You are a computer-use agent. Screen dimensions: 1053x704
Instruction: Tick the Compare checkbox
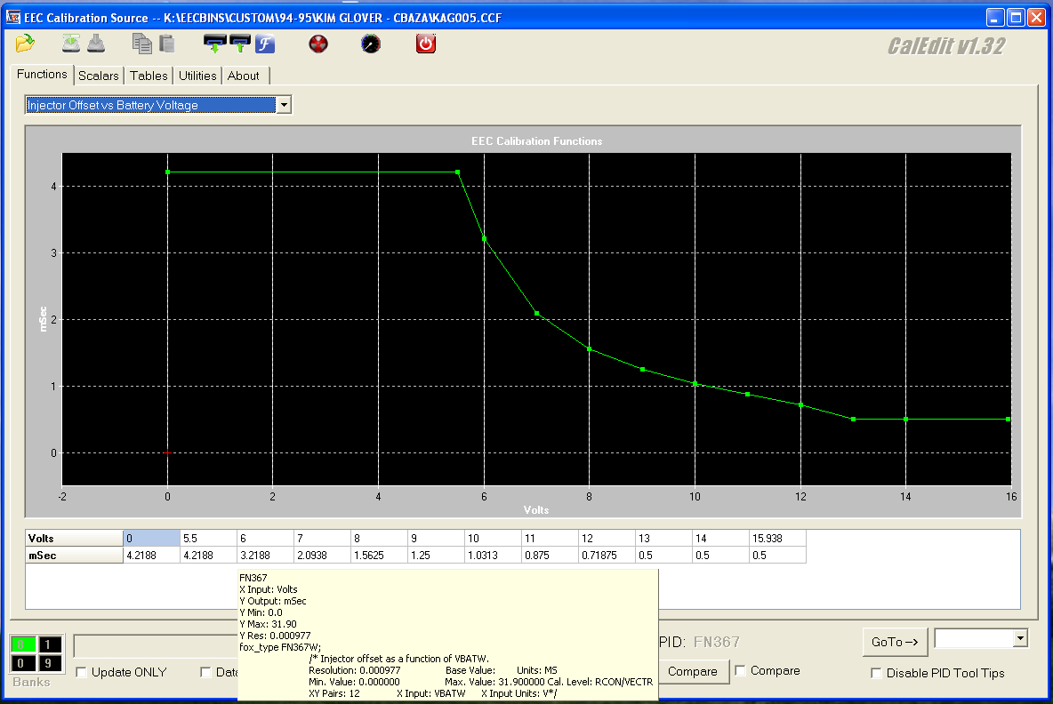(740, 671)
